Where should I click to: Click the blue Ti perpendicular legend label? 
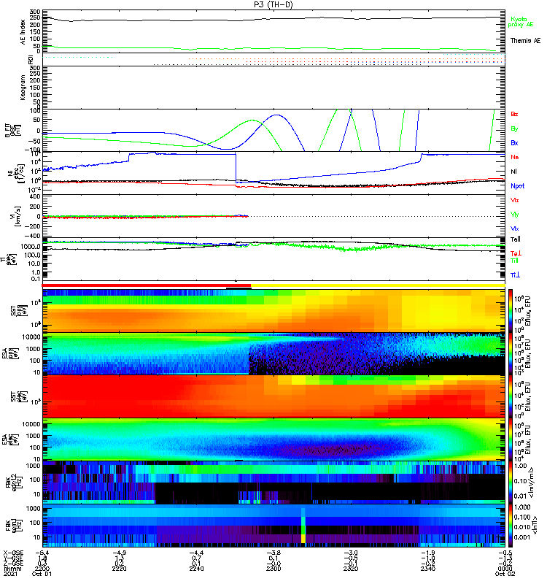(515, 275)
